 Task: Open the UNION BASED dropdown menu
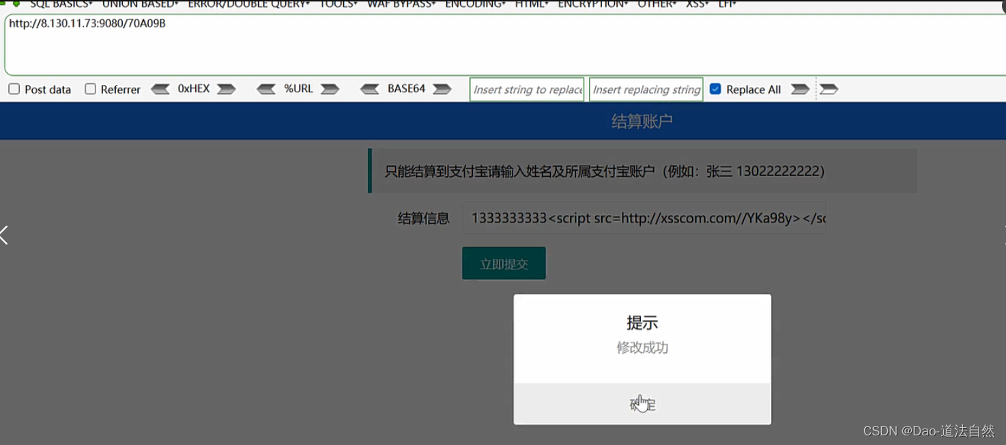click(x=141, y=4)
